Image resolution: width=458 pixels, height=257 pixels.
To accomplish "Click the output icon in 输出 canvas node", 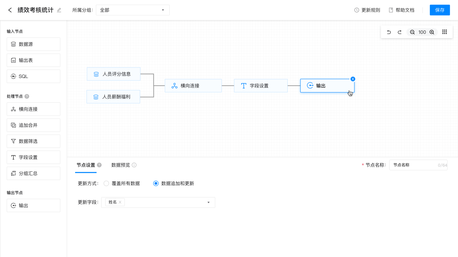I will pyautogui.click(x=310, y=85).
